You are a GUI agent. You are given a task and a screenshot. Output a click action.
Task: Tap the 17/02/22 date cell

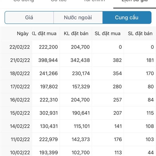tap(20, 87)
